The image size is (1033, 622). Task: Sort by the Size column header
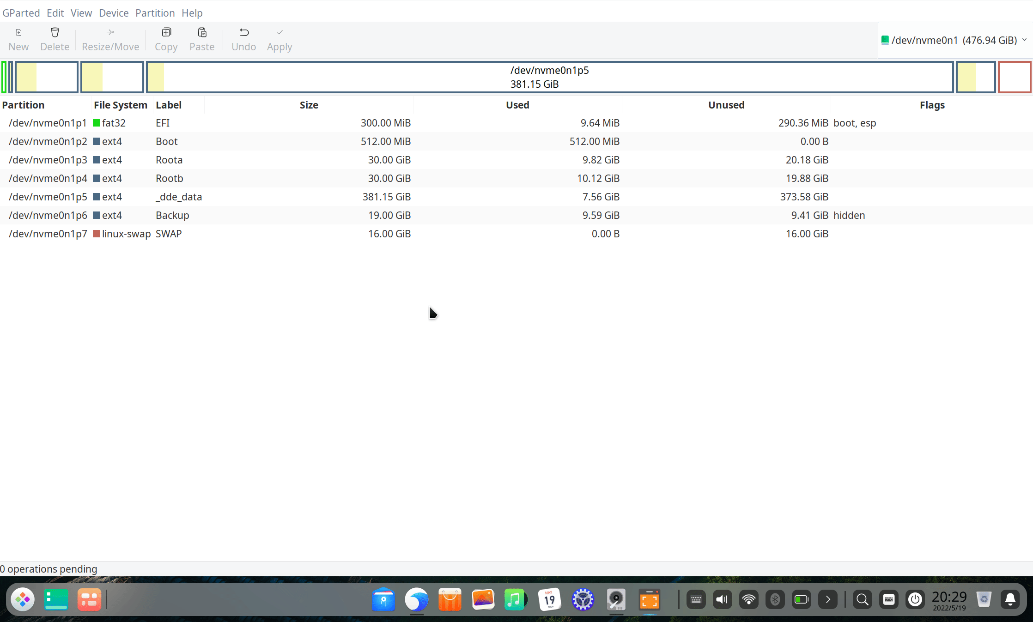309,105
